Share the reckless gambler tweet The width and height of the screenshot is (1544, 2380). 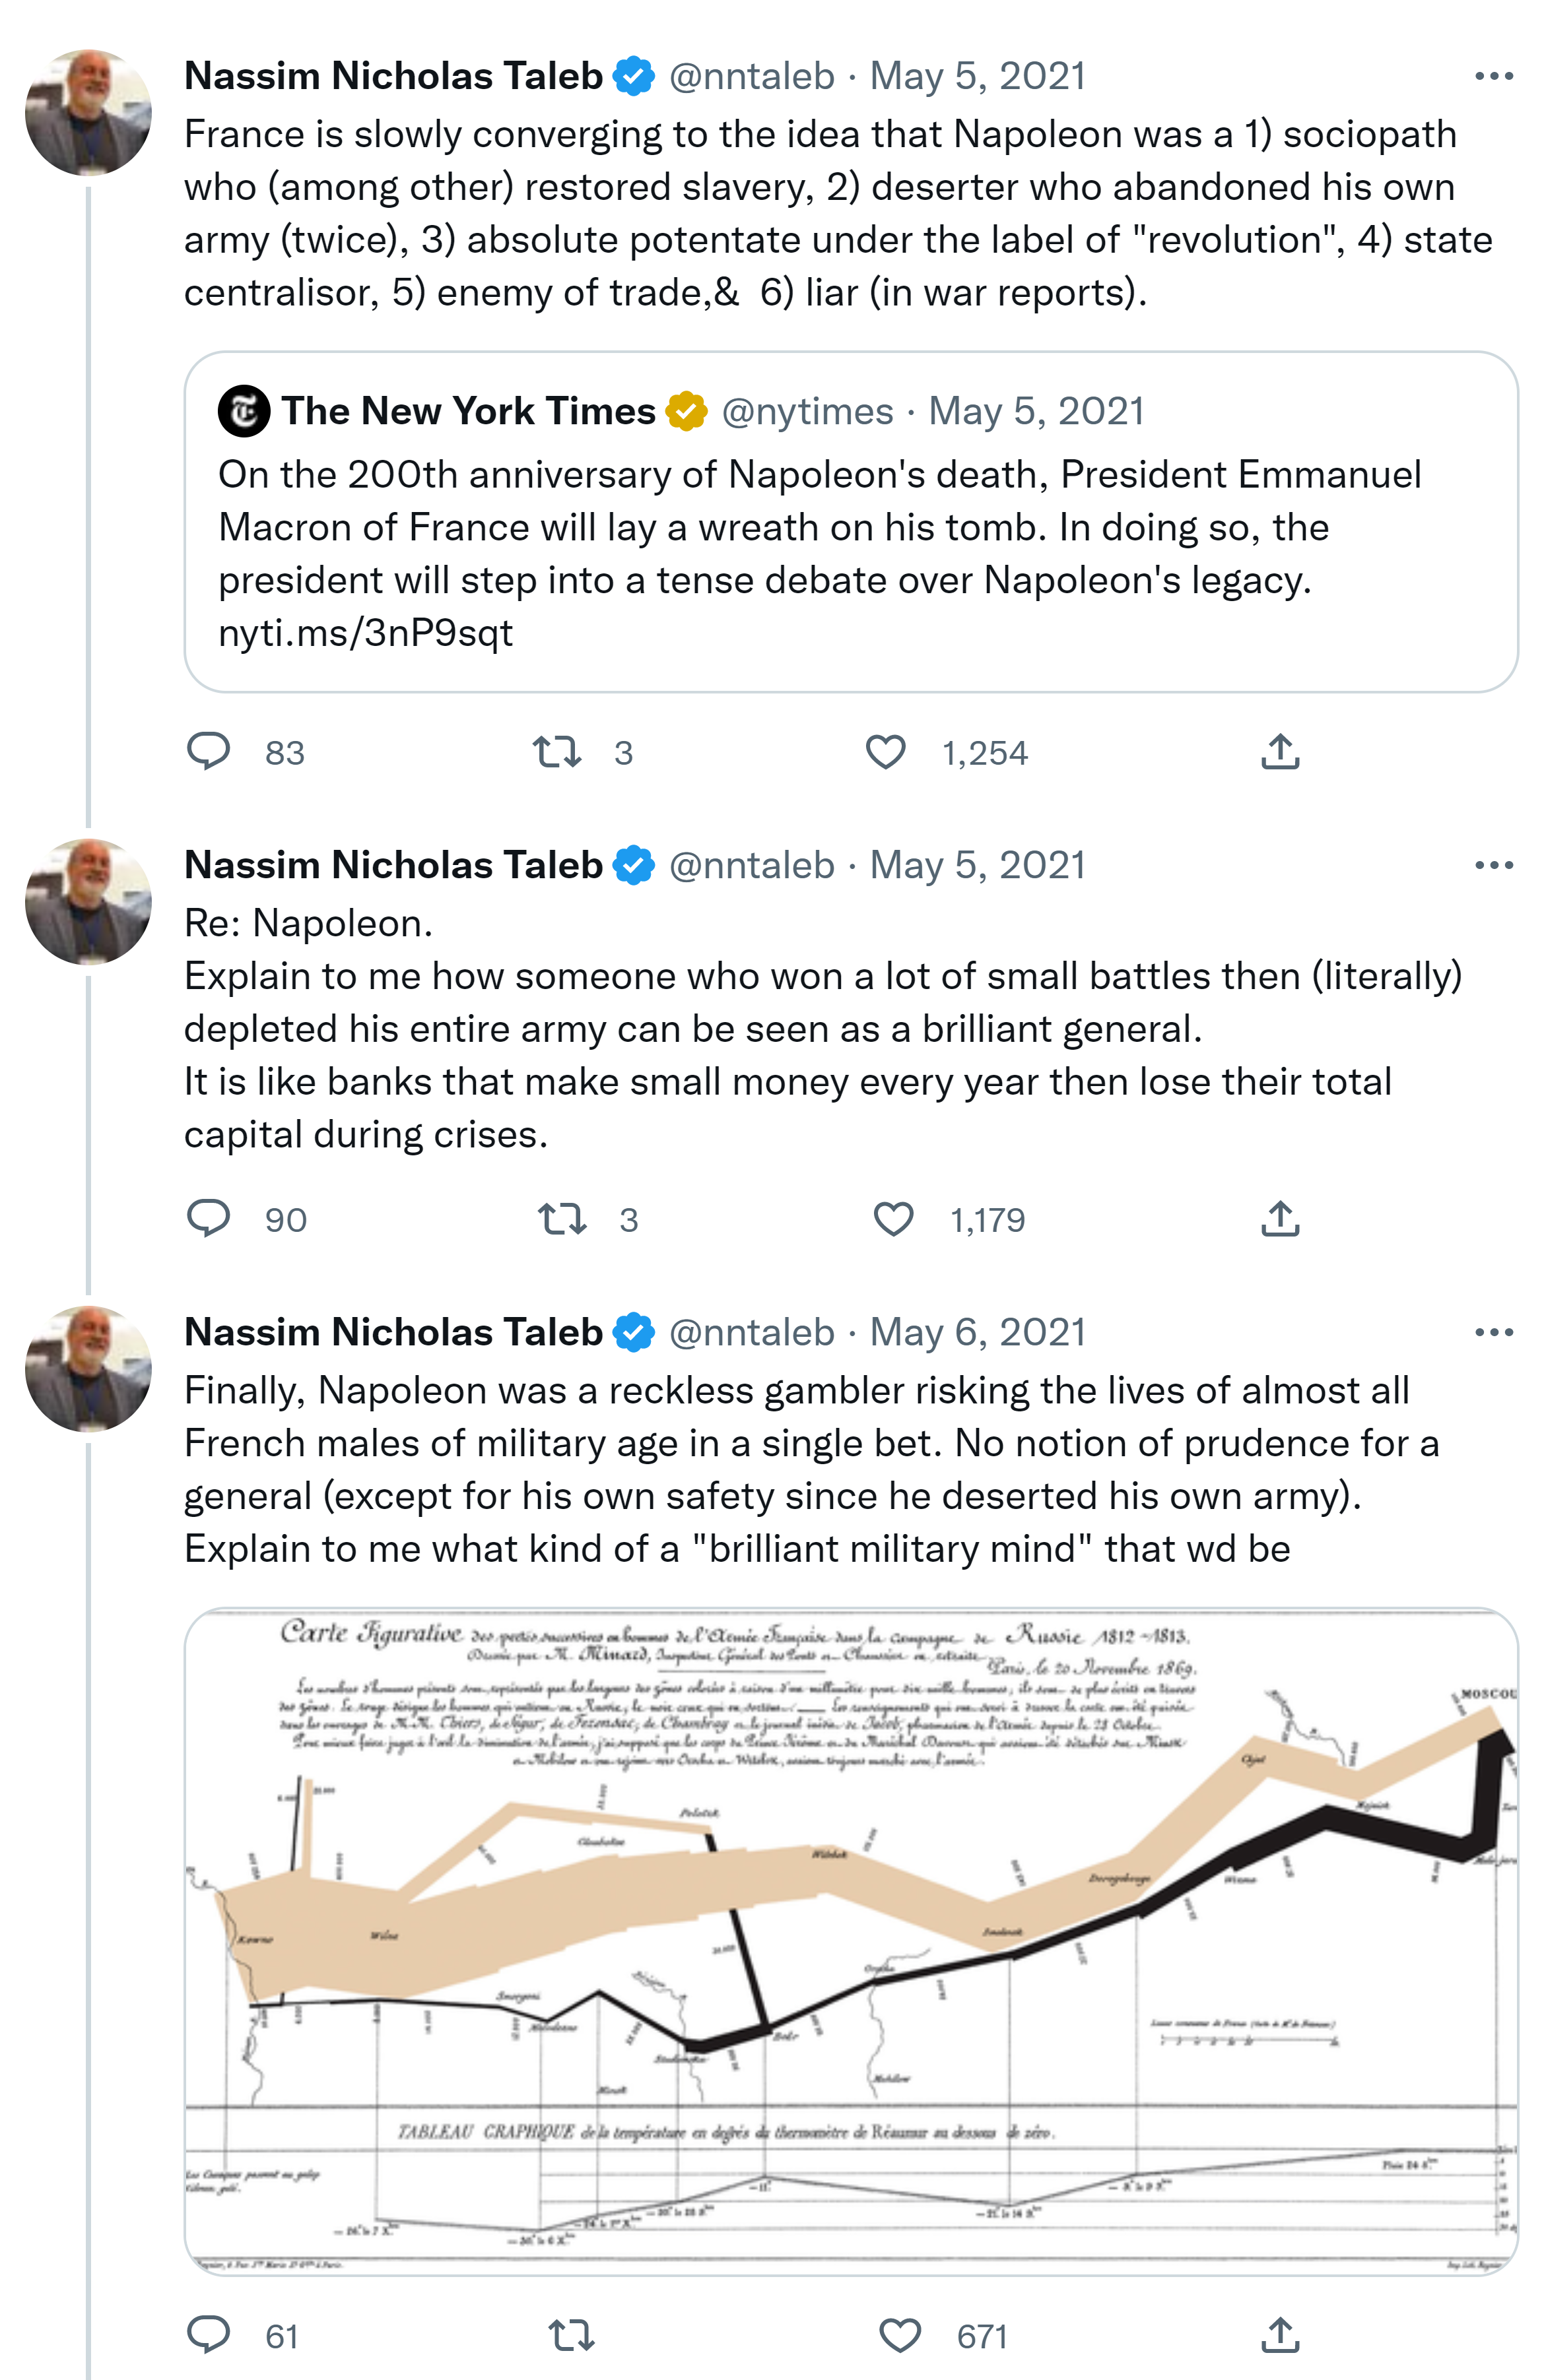point(1280,2335)
